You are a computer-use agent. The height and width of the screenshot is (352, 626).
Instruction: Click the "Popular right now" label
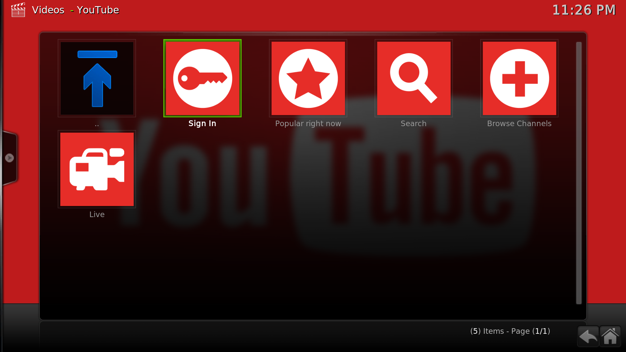pyautogui.click(x=308, y=124)
